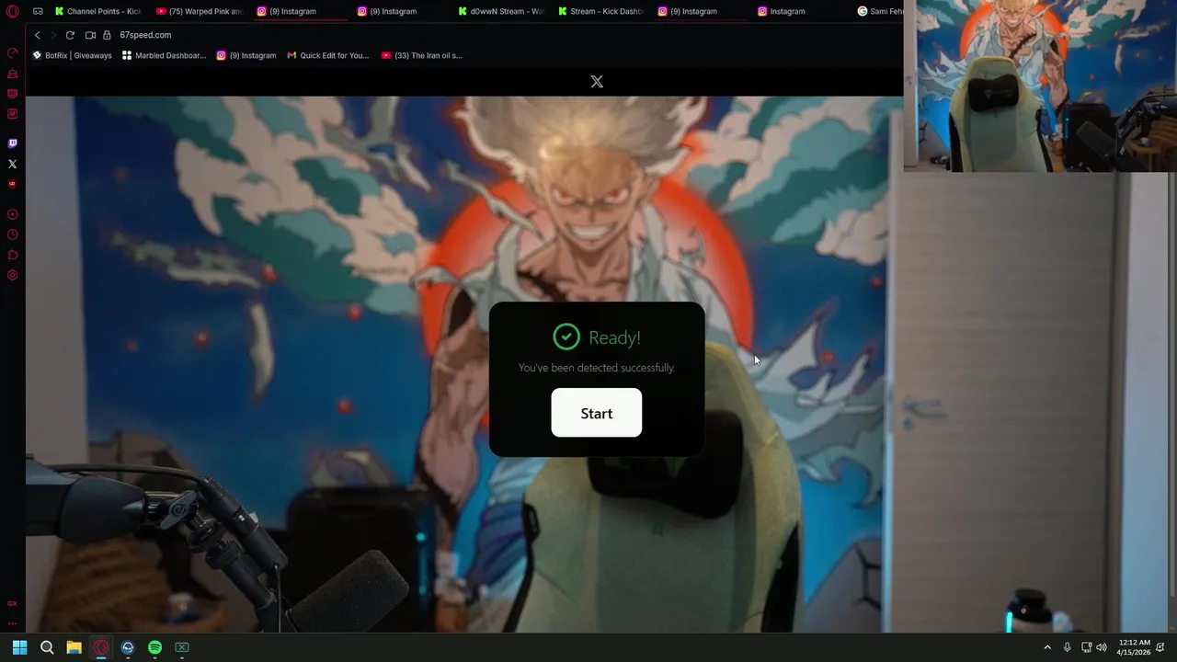Click the microphone icon in system tray
1177x662 pixels.
click(x=1068, y=647)
